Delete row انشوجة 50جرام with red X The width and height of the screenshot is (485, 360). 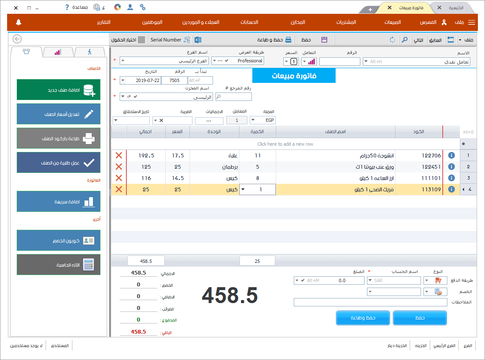click(x=119, y=155)
